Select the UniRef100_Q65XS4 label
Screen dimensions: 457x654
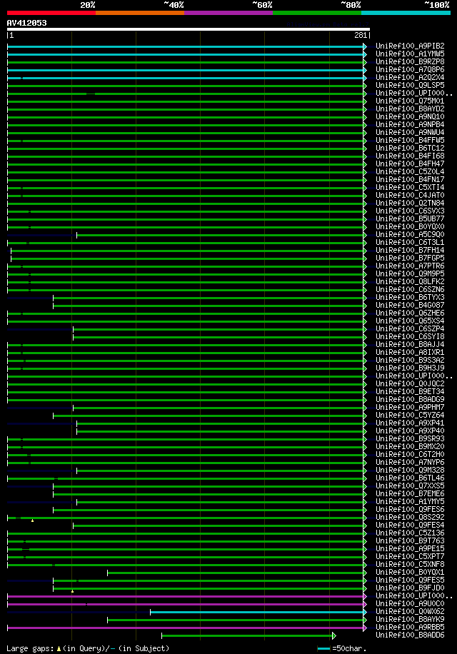click(x=410, y=321)
